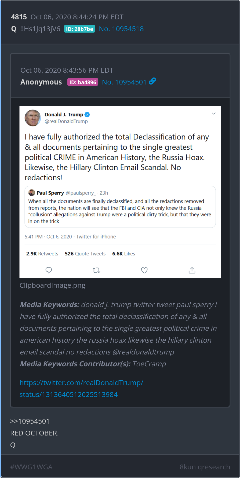Screen dimensions: 240x478
Task: Open post No. 10954518 link
Action: [x=121, y=29]
